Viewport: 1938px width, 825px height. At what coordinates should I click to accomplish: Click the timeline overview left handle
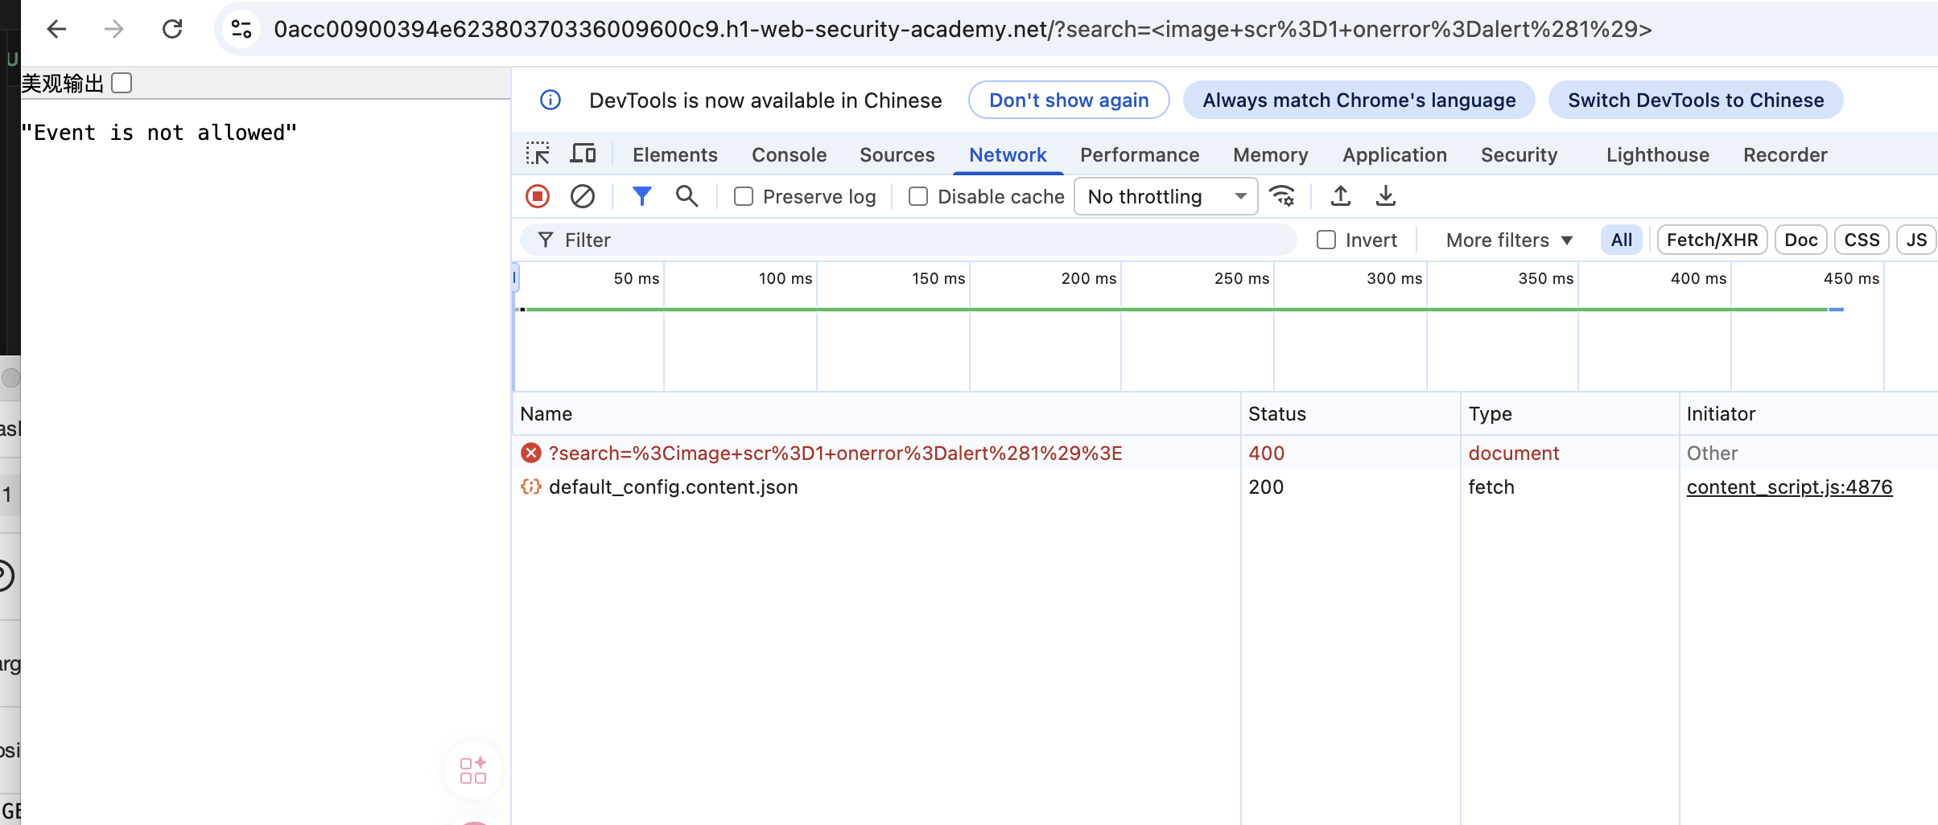[x=515, y=278]
